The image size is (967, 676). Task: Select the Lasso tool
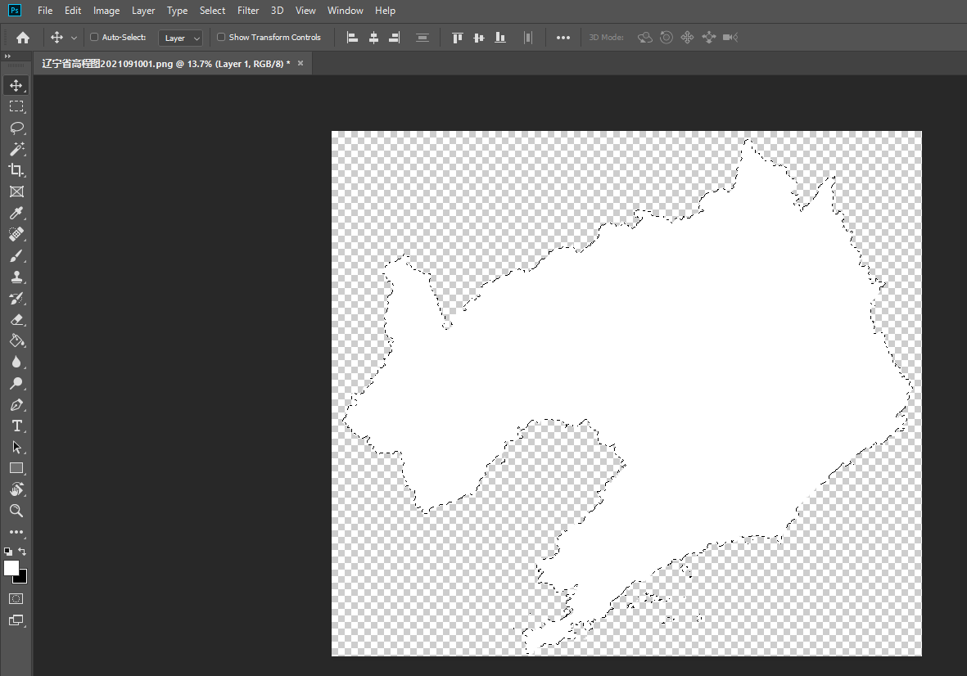point(16,128)
